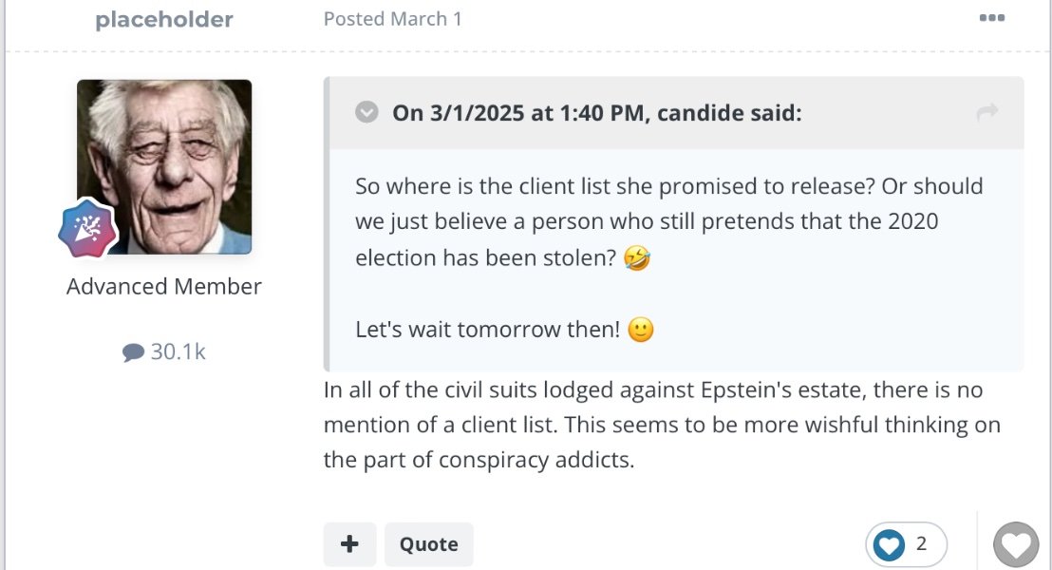Collapse the quoted candide post

pyautogui.click(x=366, y=112)
